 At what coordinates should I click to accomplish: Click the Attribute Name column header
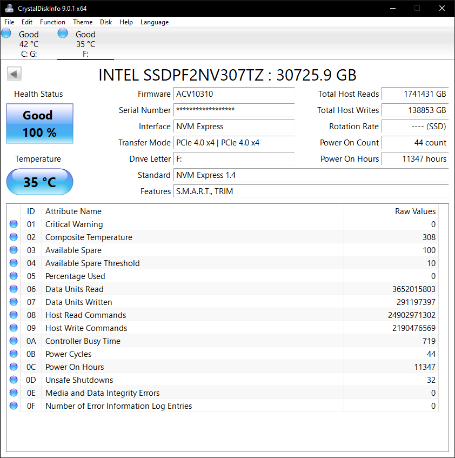[193, 211]
